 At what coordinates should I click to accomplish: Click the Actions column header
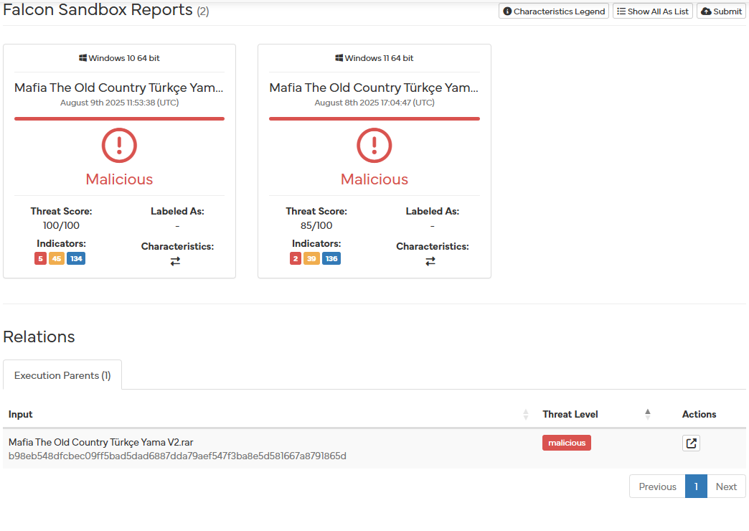tap(699, 414)
